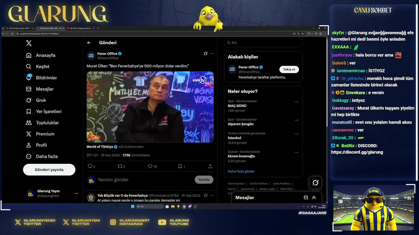Click reply icon on the post

[90, 166]
